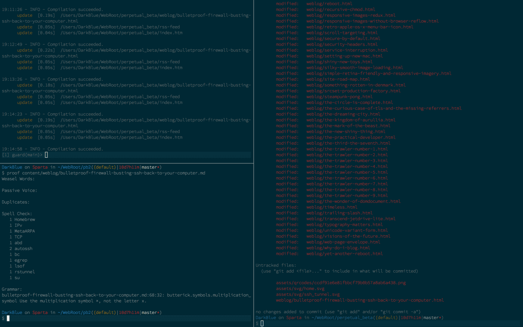The height and width of the screenshot is (327, 523).
Task: Select 'weblog/the-dreaming-city.html' line
Action: tap(343, 114)
